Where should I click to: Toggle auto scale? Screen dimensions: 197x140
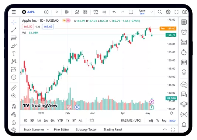coord(172,121)
